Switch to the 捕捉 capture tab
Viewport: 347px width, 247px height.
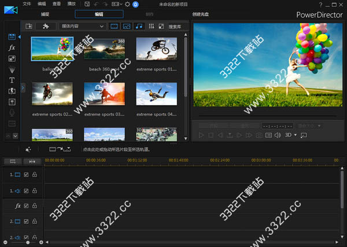pyautogui.click(x=45, y=14)
